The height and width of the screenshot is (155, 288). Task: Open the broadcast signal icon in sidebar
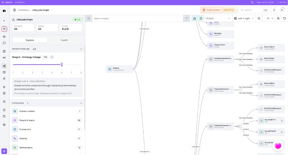4,58
